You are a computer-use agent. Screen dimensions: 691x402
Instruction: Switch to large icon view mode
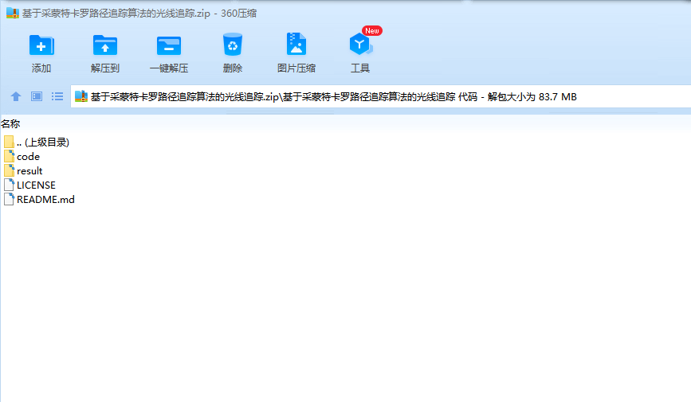[x=37, y=96]
